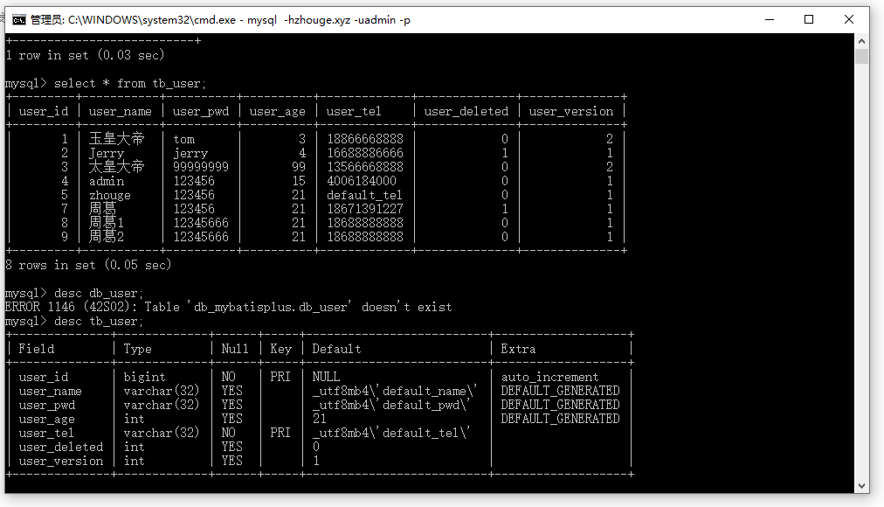This screenshot has height=507, width=884.
Task: Click the user_deleted field in desc table
Action: (61, 447)
